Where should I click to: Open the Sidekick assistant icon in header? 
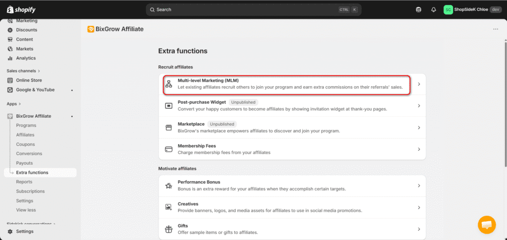[419, 9]
